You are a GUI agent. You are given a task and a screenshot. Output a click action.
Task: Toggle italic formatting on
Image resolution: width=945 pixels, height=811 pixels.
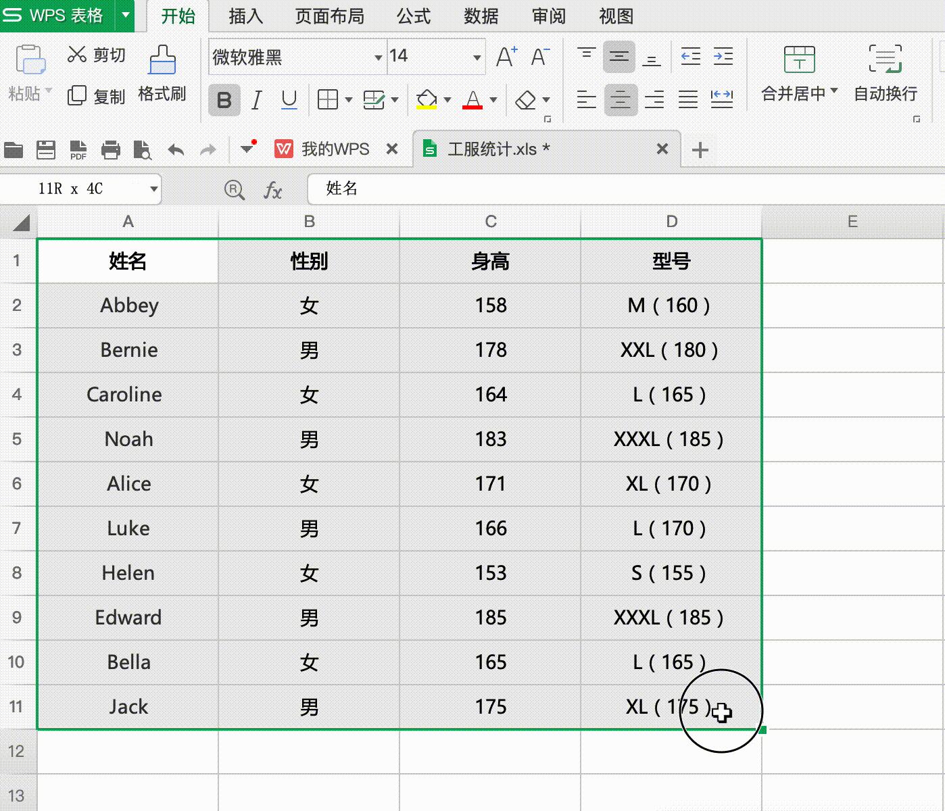256,99
